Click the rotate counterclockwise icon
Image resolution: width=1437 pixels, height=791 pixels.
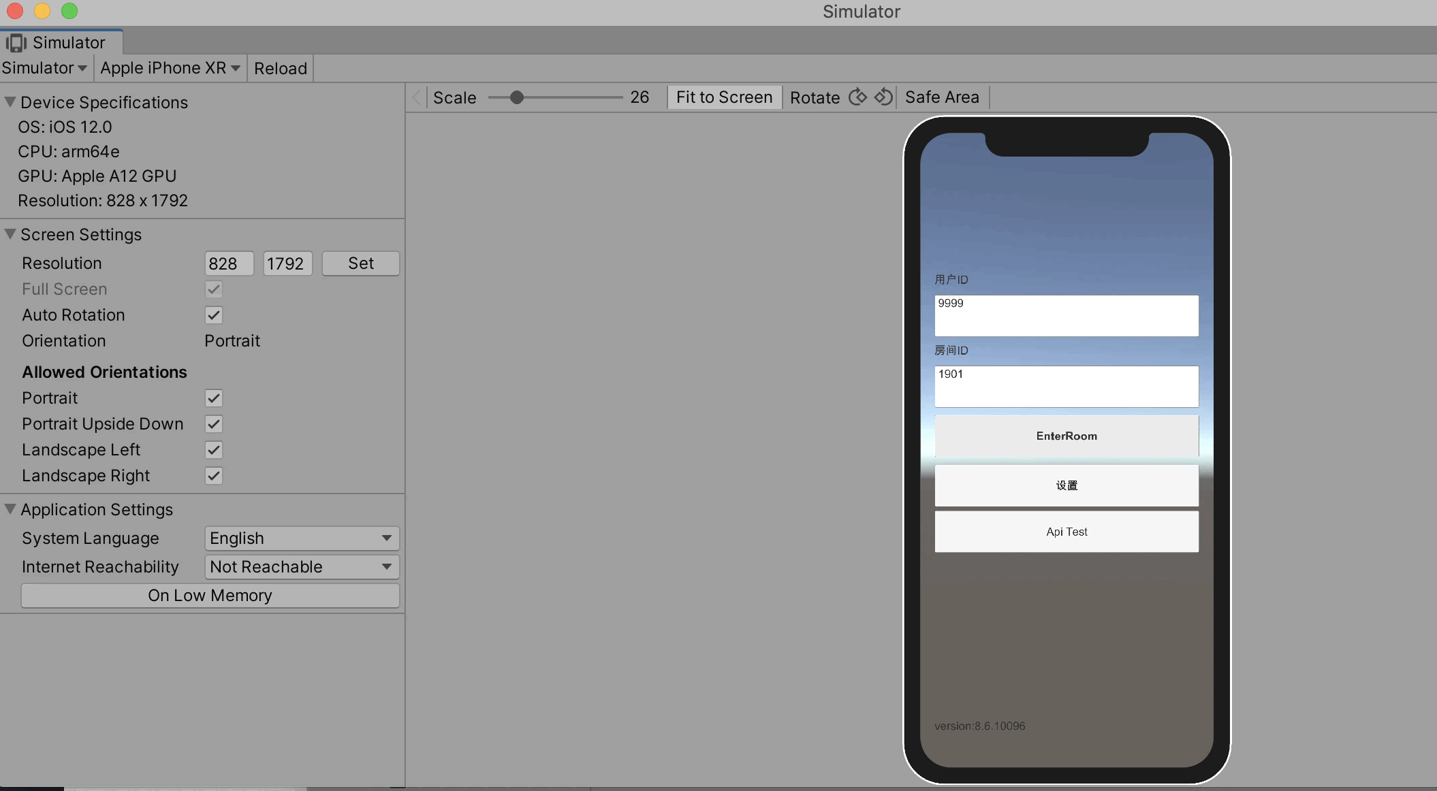click(x=883, y=97)
